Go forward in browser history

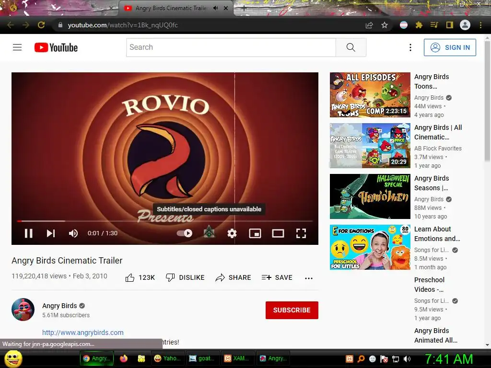pos(26,25)
